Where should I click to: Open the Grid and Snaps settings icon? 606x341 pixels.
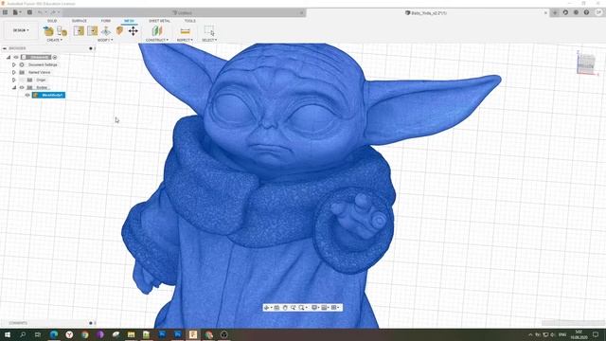coord(324,308)
